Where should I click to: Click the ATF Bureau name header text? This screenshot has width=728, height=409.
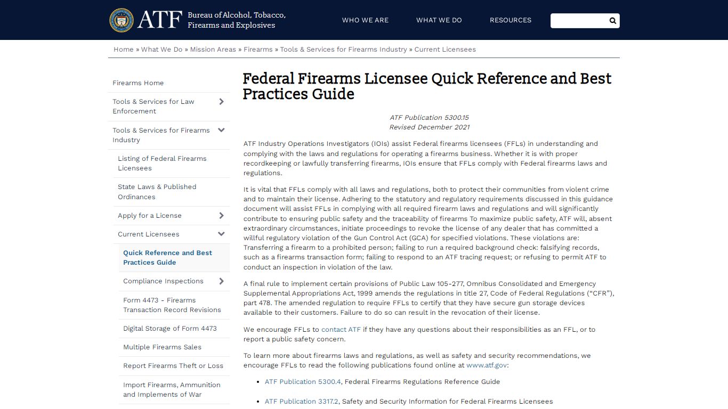tap(237, 20)
